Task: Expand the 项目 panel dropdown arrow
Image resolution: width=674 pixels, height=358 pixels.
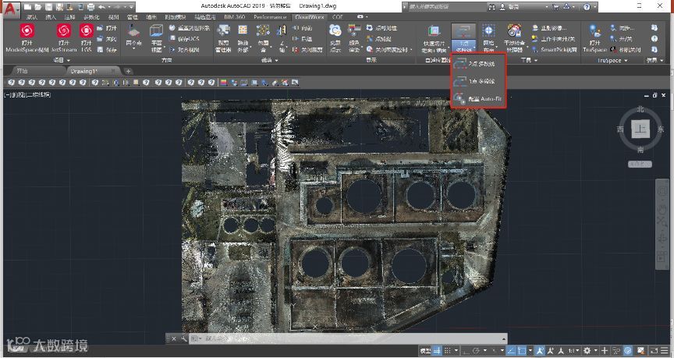Action: pyautogui.click(x=67, y=60)
